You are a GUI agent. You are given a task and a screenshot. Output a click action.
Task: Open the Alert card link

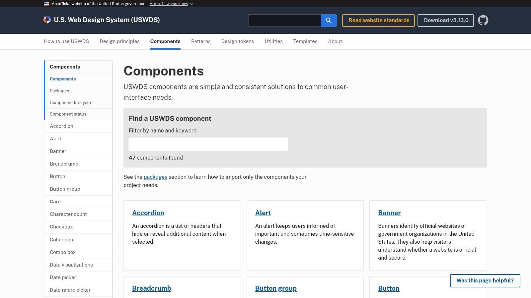click(263, 213)
